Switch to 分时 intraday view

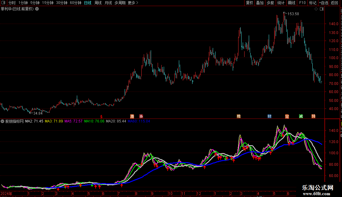pos(12,3)
